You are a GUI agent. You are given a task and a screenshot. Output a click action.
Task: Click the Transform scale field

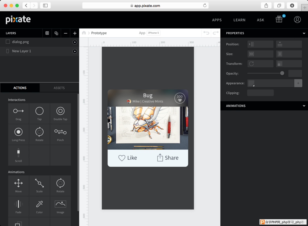(289, 64)
